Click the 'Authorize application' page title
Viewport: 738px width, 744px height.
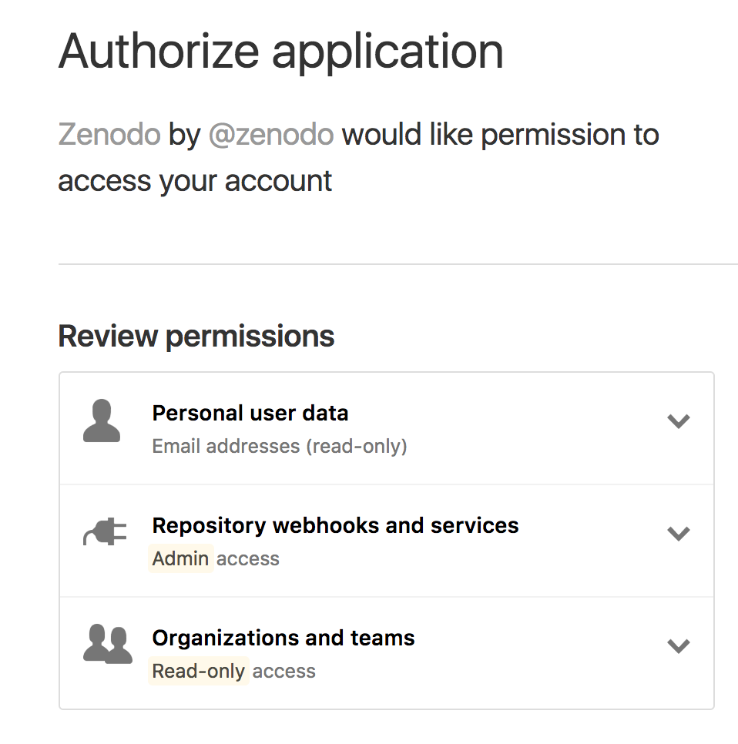pyautogui.click(x=280, y=52)
